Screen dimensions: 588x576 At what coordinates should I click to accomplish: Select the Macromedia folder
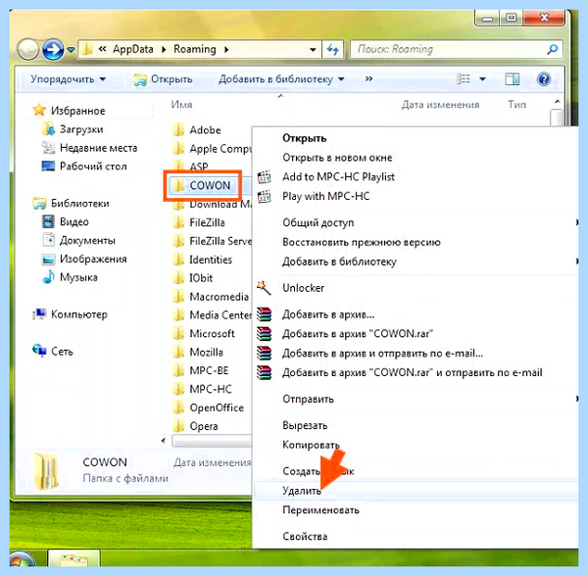point(211,297)
